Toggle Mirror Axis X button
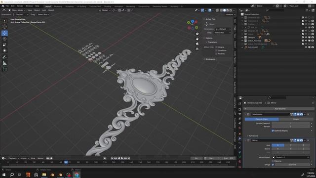 [x=278, y=145]
